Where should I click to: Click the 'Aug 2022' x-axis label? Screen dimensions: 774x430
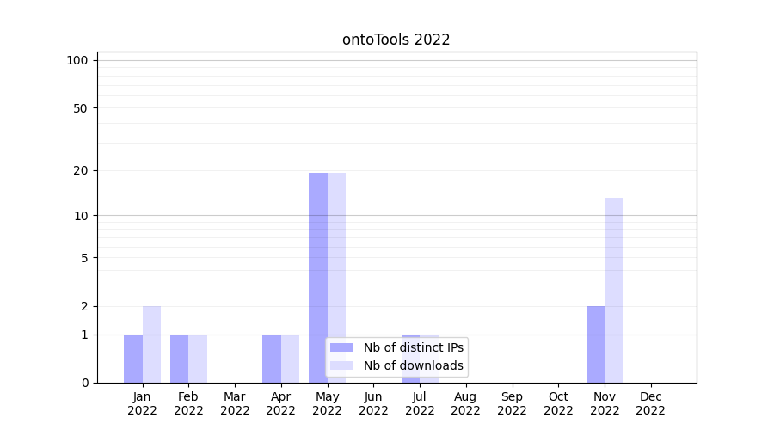pyautogui.click(x=465, y=403)
